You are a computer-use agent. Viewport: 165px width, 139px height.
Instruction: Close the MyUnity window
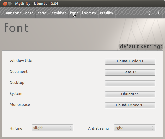[x=4, y=4]
